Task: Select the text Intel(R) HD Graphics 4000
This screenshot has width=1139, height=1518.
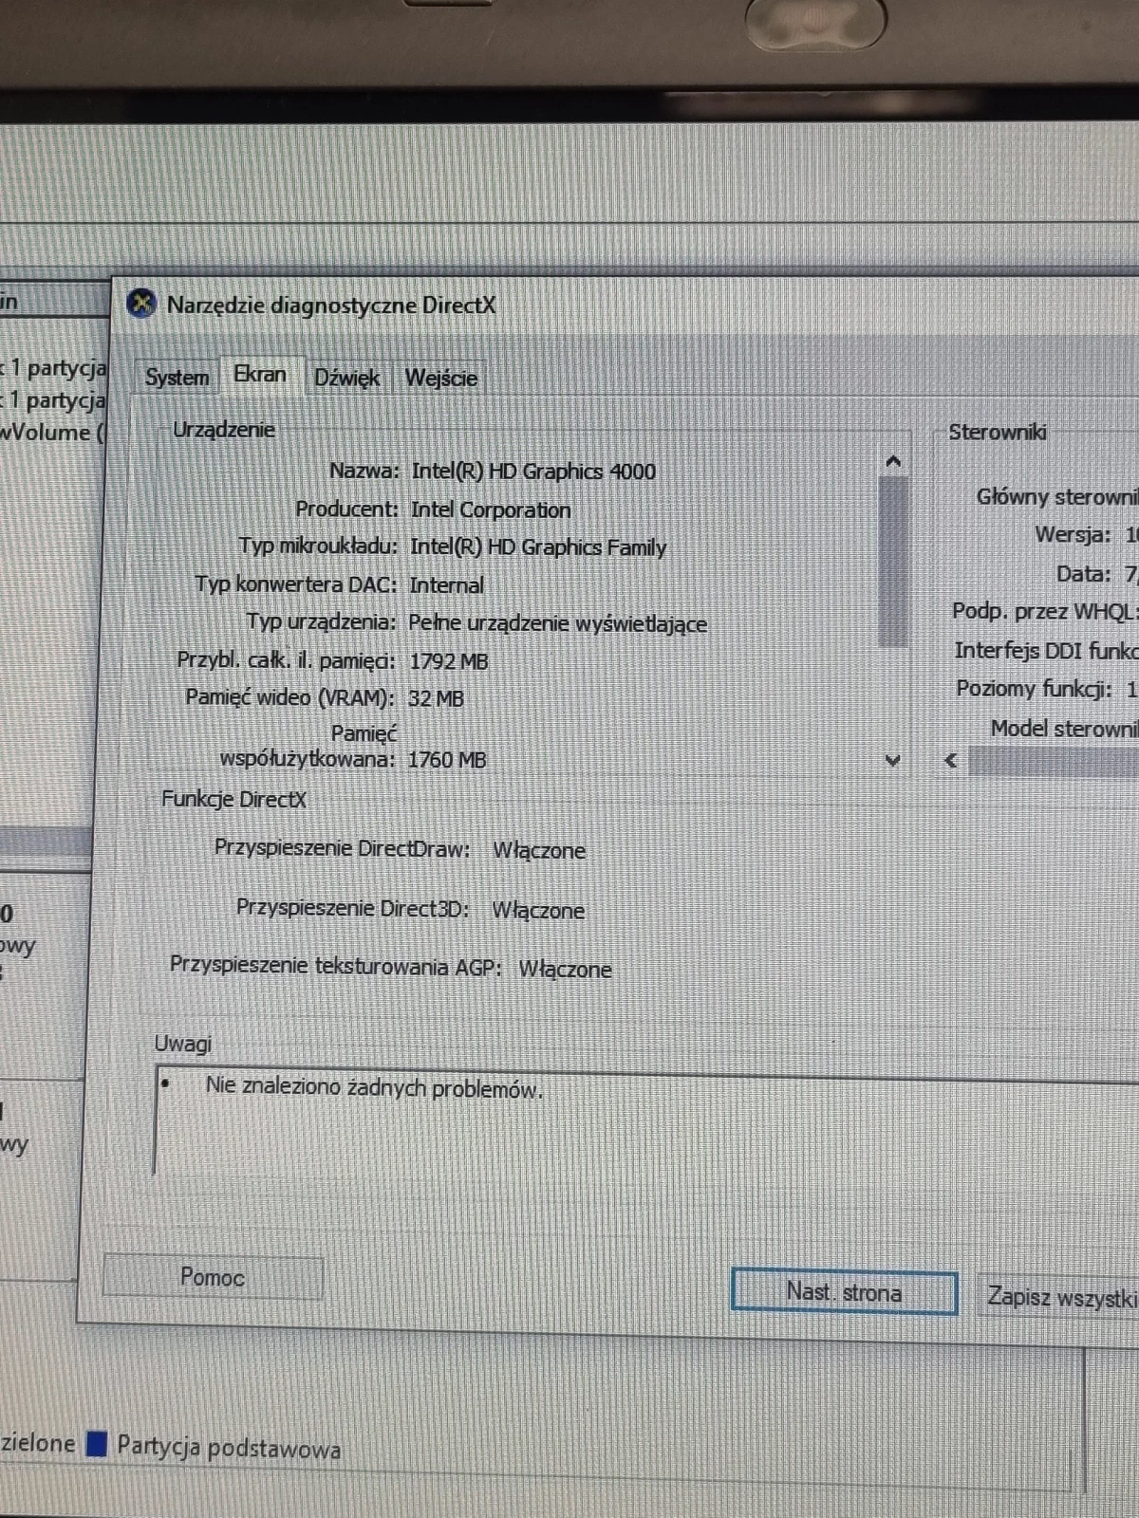Action: [x=533, y=472]
